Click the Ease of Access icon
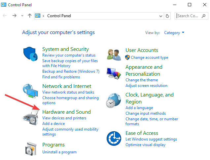This screenshot has height=160, width=210. [114, 138]
